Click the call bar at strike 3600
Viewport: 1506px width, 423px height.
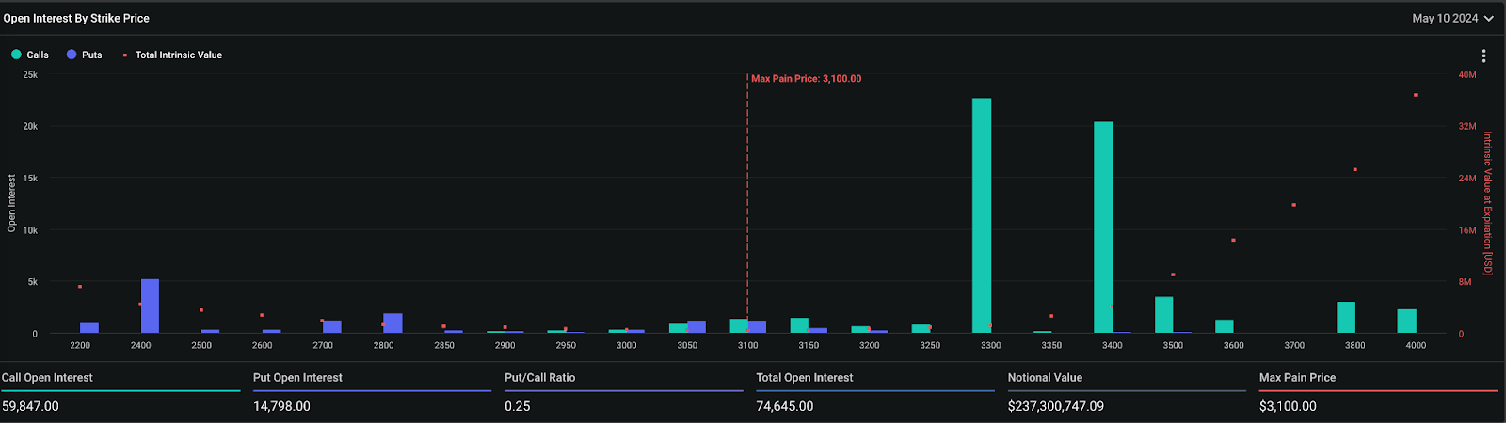(x=1225, y=326)
